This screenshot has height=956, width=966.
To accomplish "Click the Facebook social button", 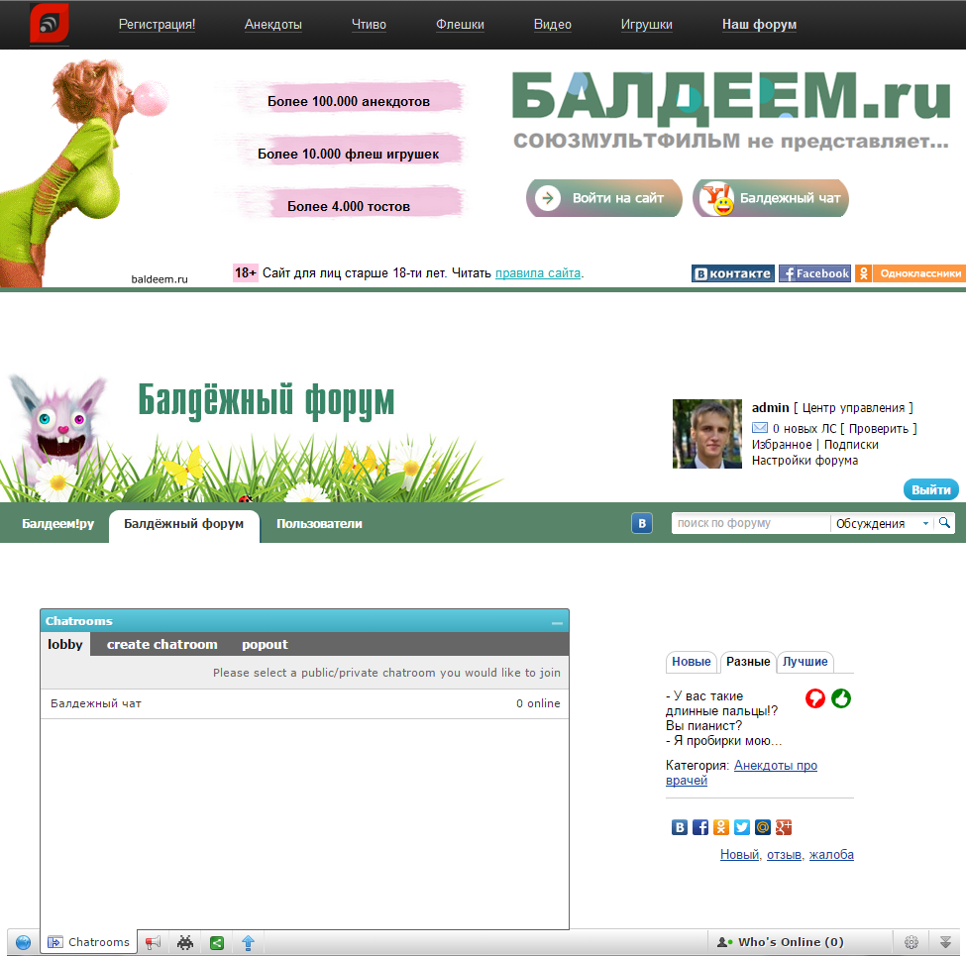I will [x=814, y=273].
